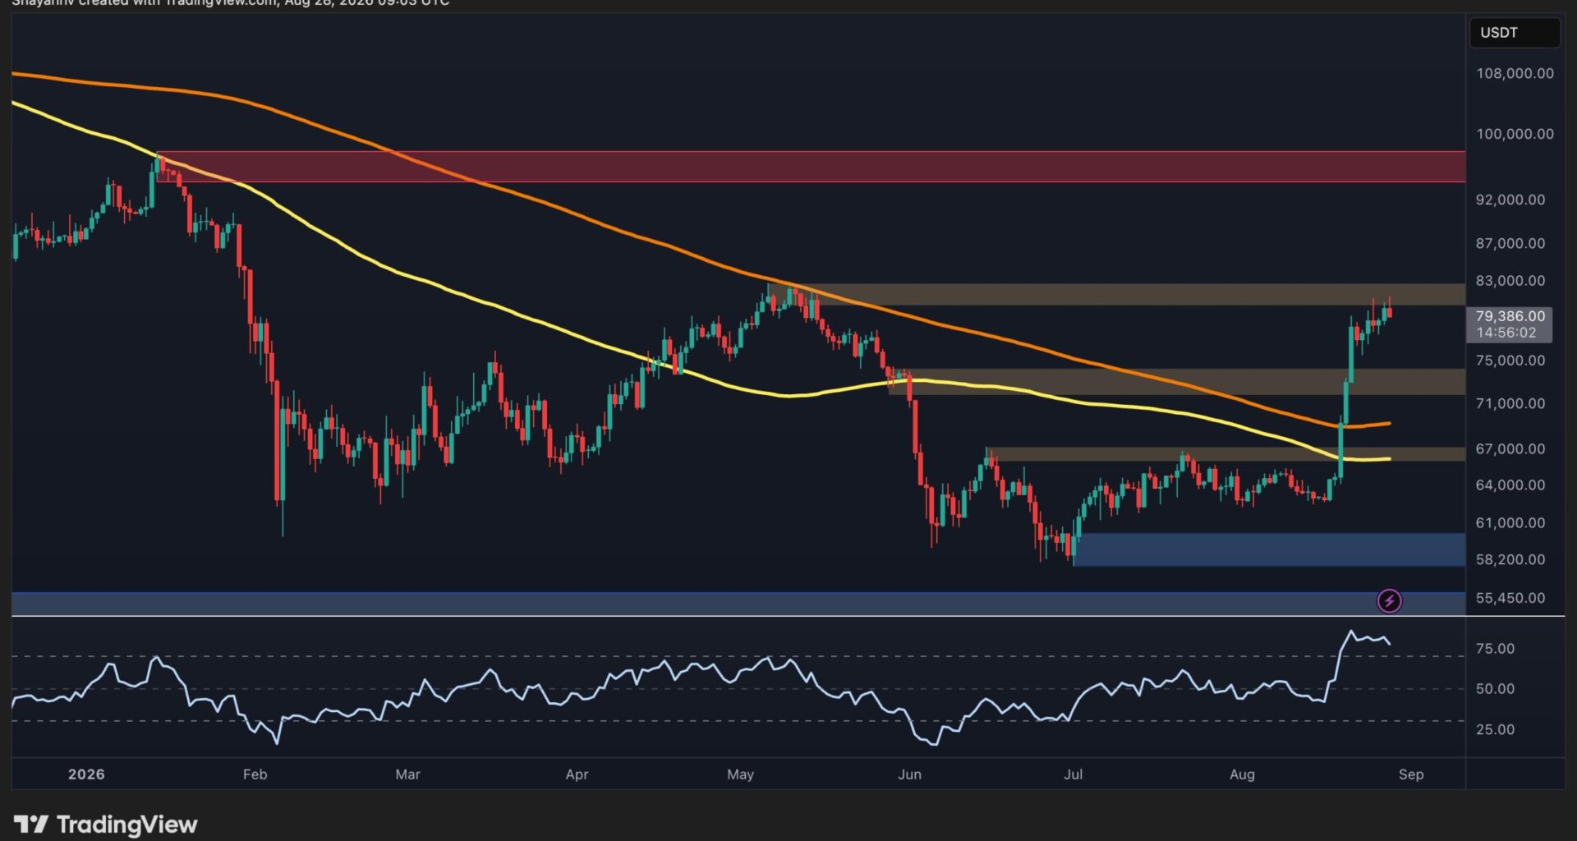
Task: Click the 2026 label on the time axis
Action: coord(86,774)
